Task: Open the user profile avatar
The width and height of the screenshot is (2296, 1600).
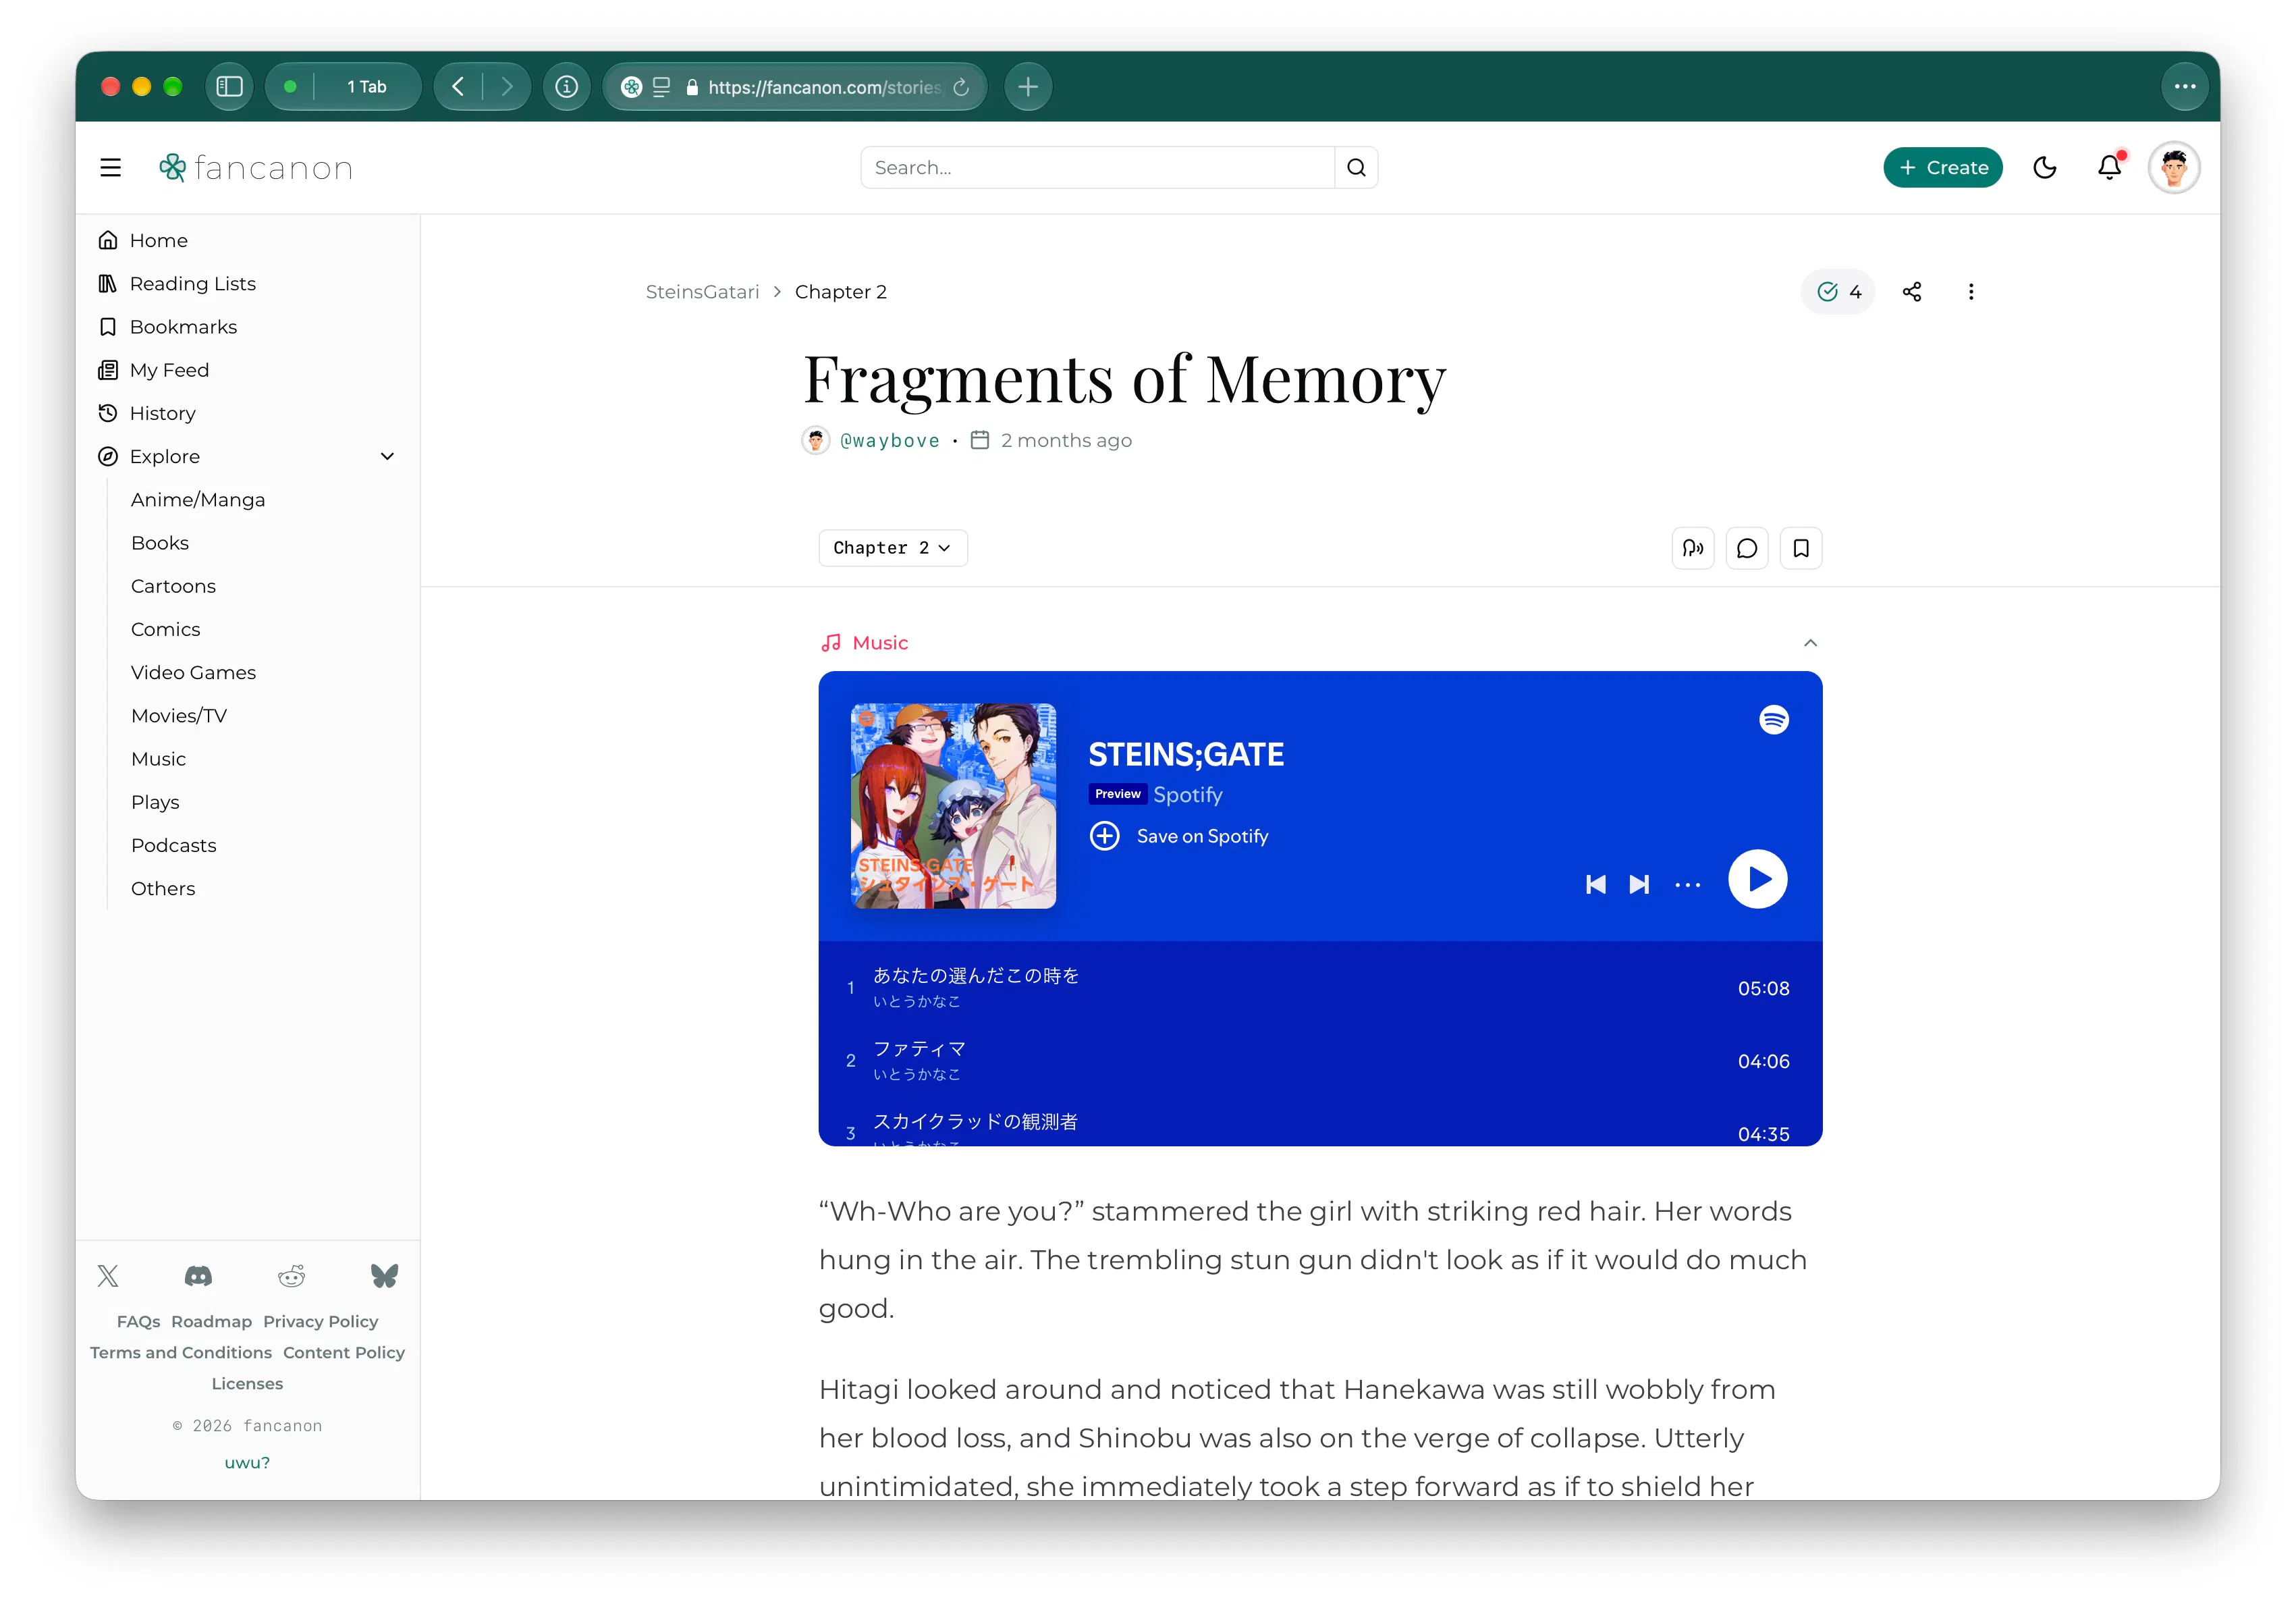Action: click(2174, 168)
